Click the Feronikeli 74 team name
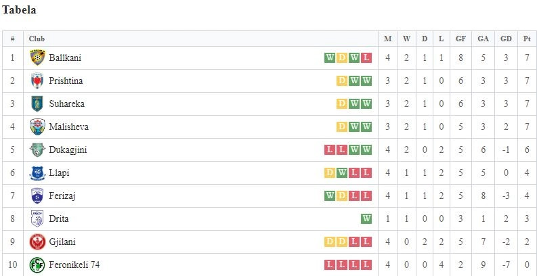Viewport: 537px width, 276px height. coord(74,264)
